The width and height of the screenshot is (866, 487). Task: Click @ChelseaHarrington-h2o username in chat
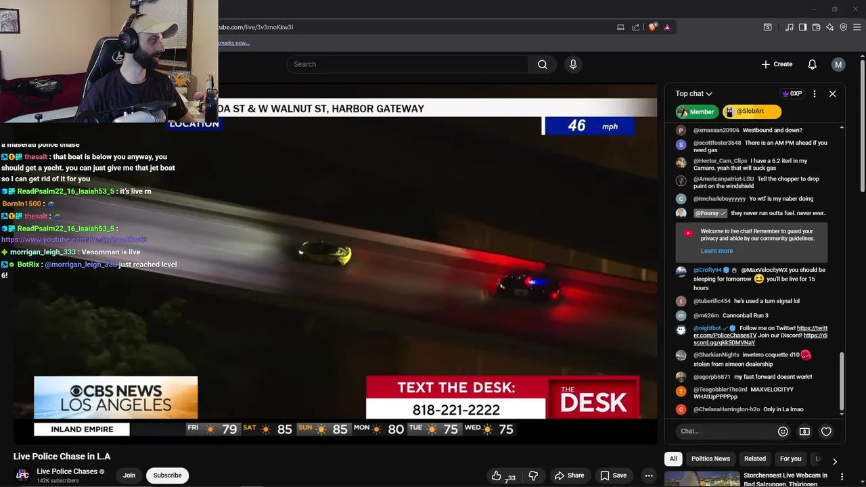click(727, 409)
